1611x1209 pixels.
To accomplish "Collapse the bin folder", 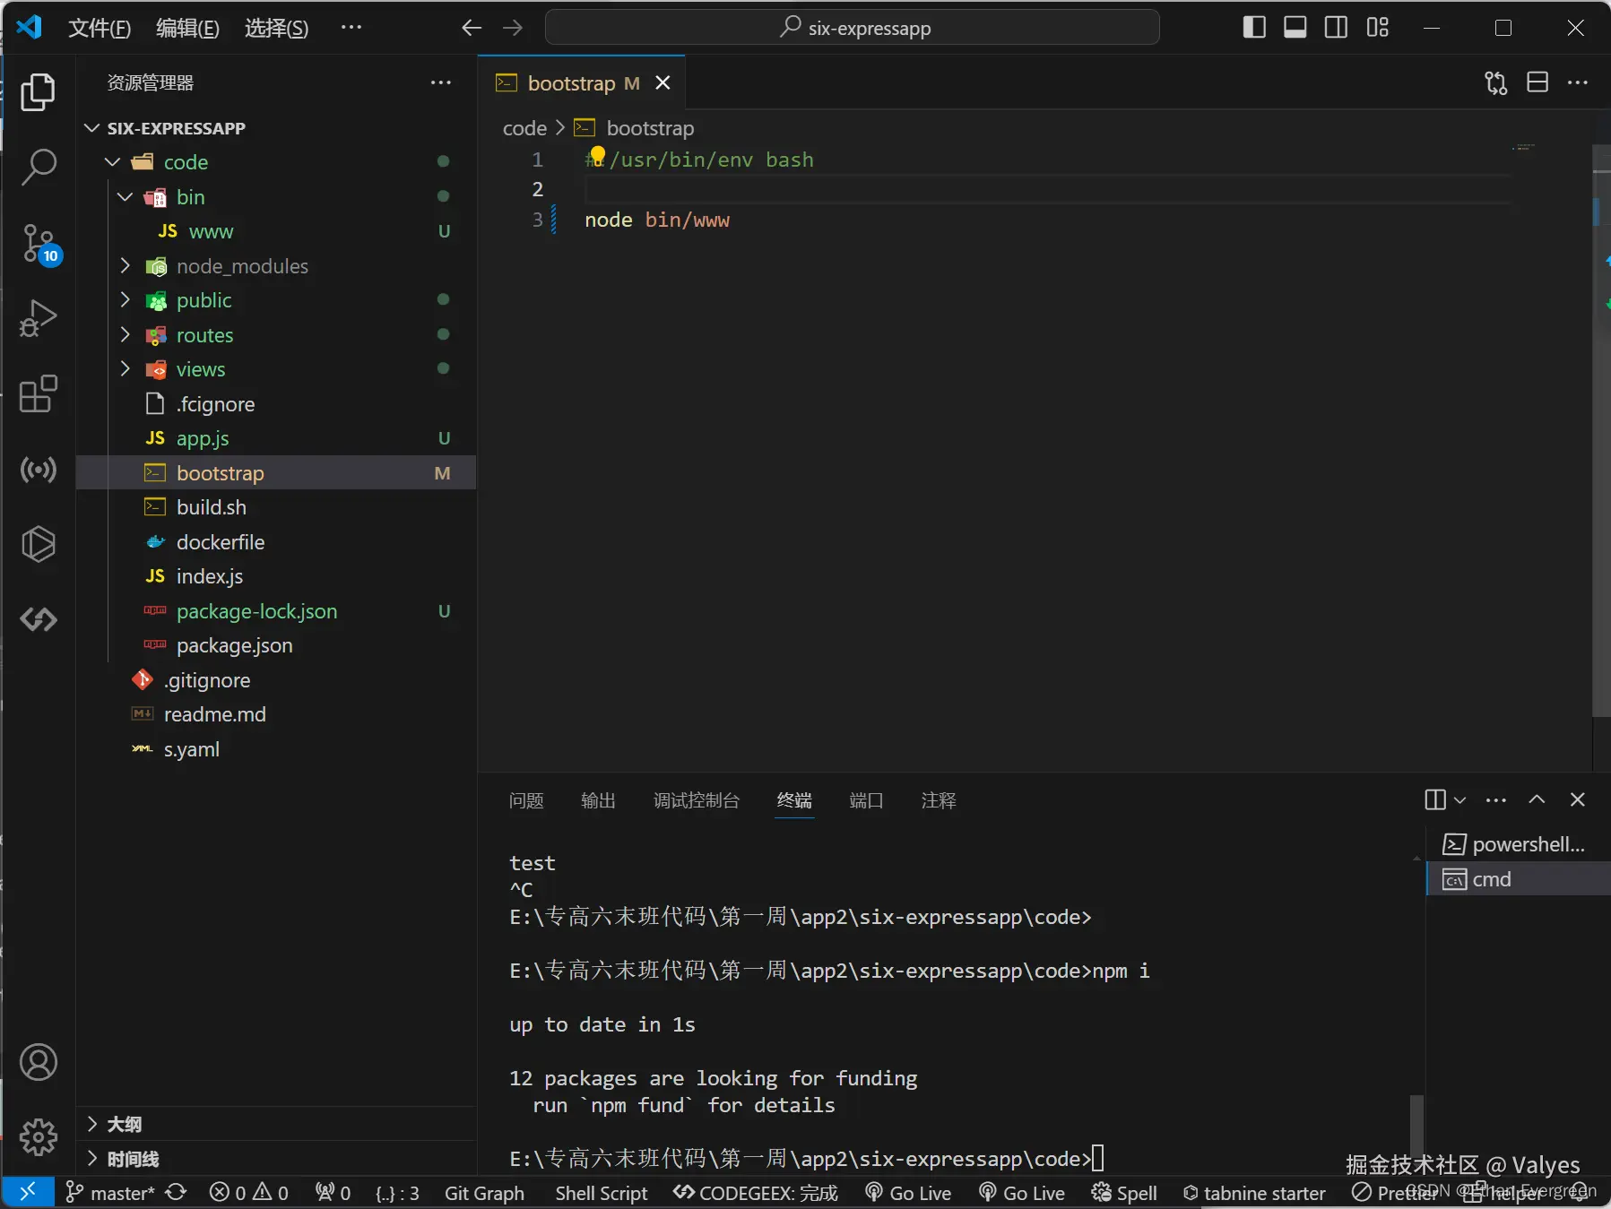I will pyautogui.click(x=125, y=196).
